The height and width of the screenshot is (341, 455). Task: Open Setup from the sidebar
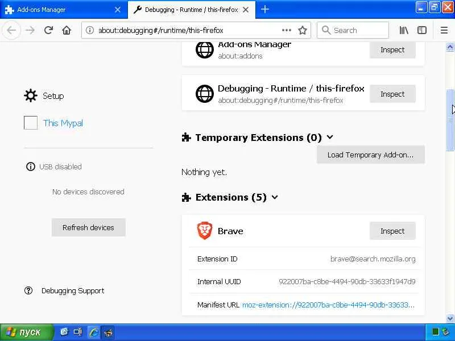pyautogui.click(x=44, y=95)
